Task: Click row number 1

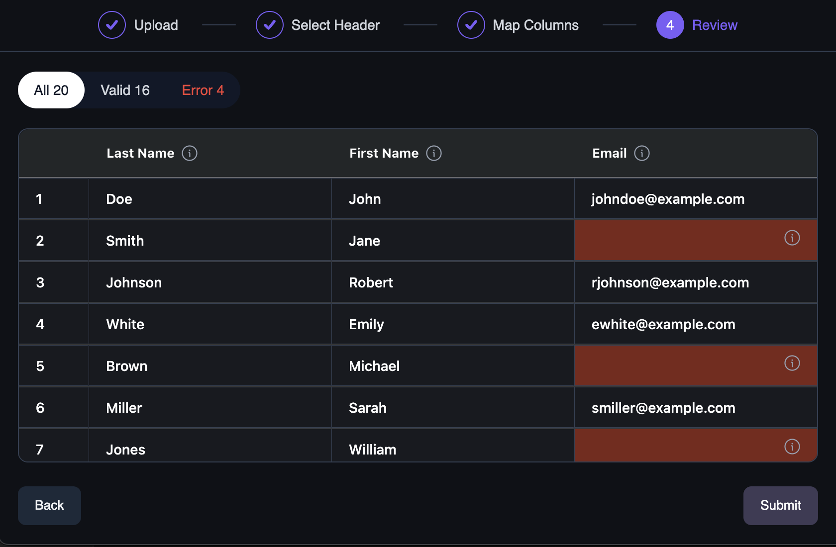Action: [54, 199]
